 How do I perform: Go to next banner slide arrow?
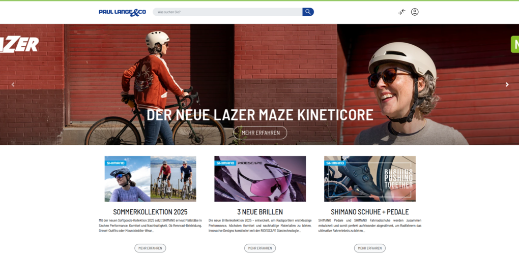click(507, 84)
